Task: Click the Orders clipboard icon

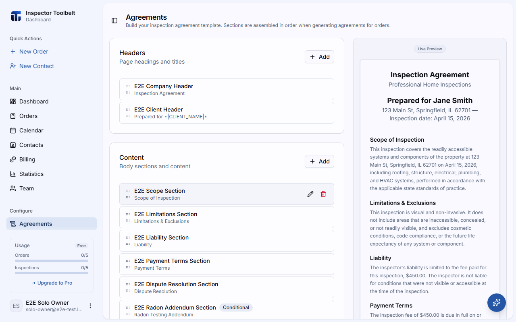Action: click(13, 116)
